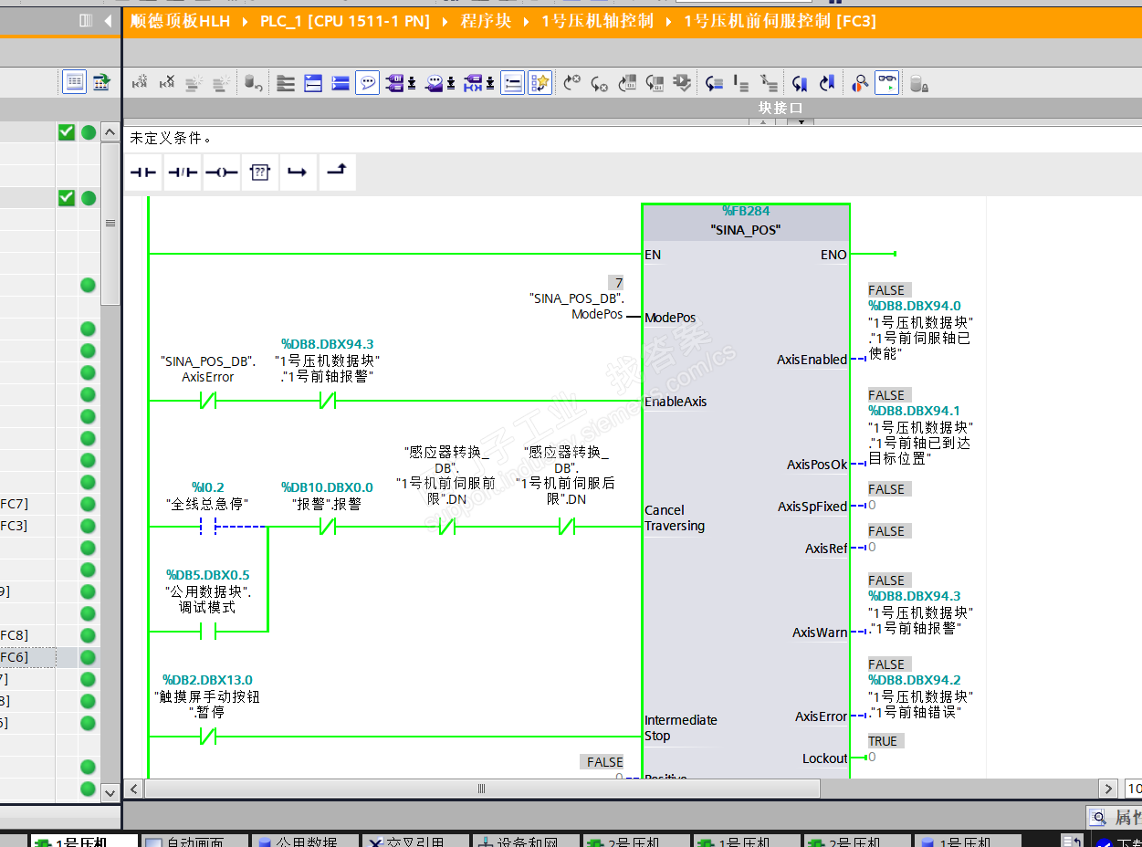Toggle the favorites star toolbar button
This screenshot has height=847, width=1142.
pyautogui.click(x=540, y=83)
